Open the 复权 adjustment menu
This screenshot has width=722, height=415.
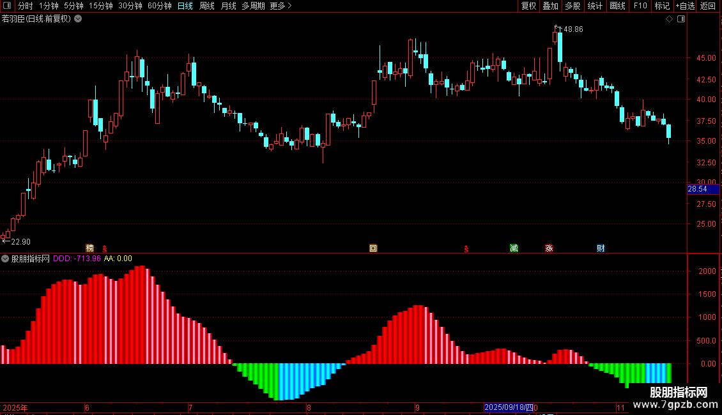click(x=528, y=6)
